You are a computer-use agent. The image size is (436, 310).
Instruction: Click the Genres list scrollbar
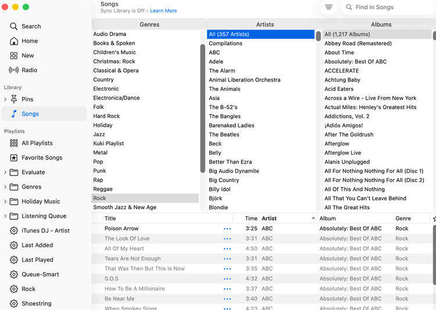tap(202, 109)
